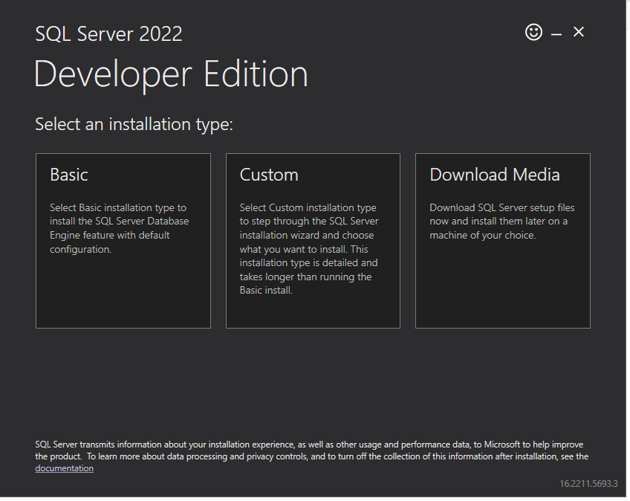Image resolution: width=630 pixels, height=501 pixels.
Task: Click the 'Select an installation type:' heading
Action: [134, 124]
